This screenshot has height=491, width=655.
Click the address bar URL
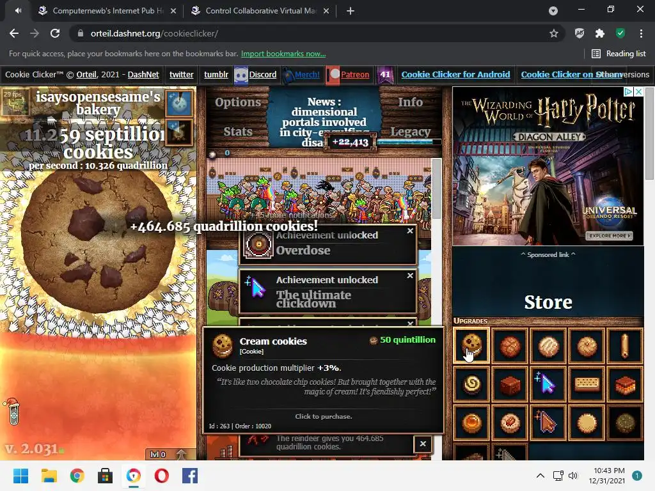pyautogui.click(x=154, y=33)
